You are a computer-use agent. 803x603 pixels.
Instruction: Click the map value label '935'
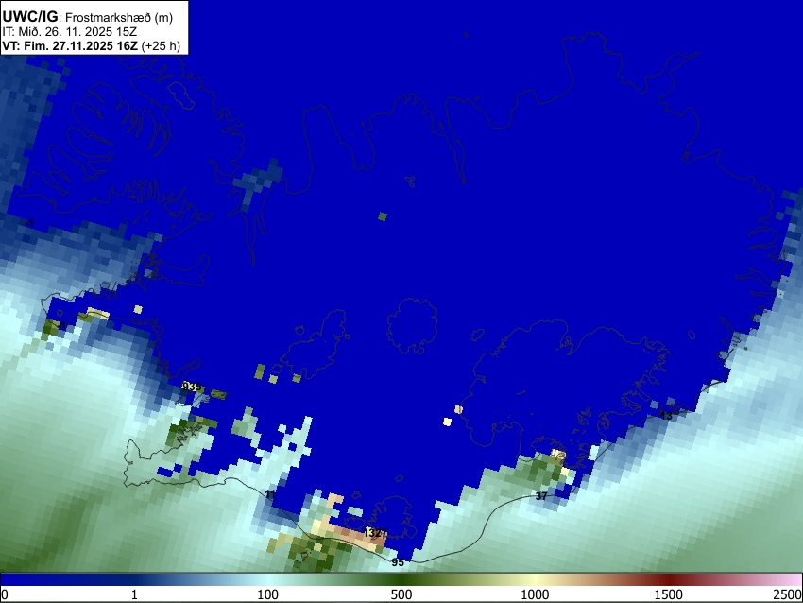192,387
